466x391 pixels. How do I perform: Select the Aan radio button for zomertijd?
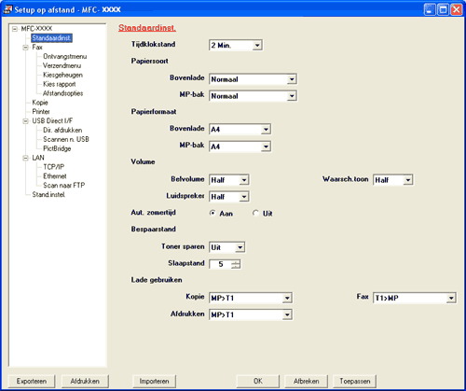click(x=212, y=213)
